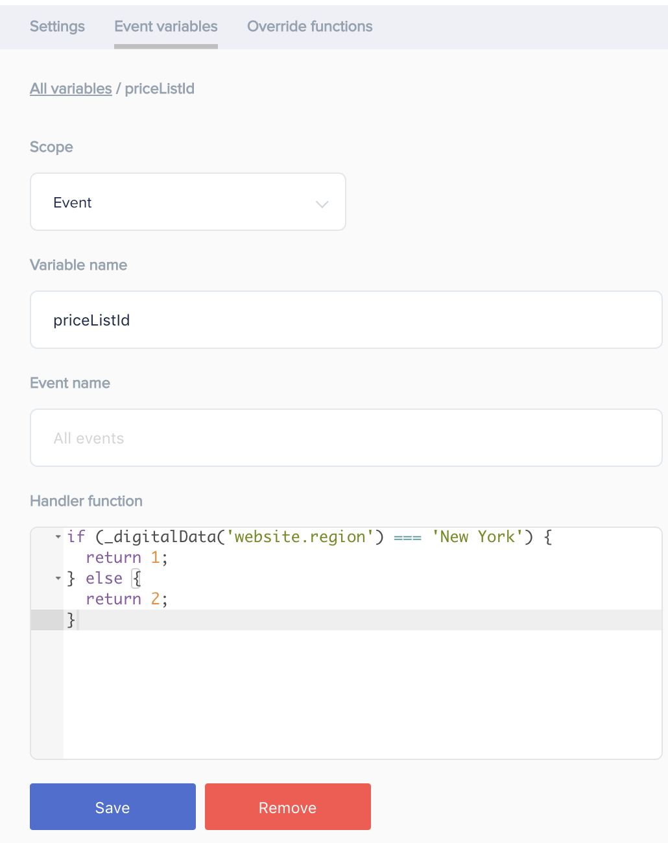The image size is (668, 843).
Task: Click the 'New York' string in code
Action: pos(477,537)
